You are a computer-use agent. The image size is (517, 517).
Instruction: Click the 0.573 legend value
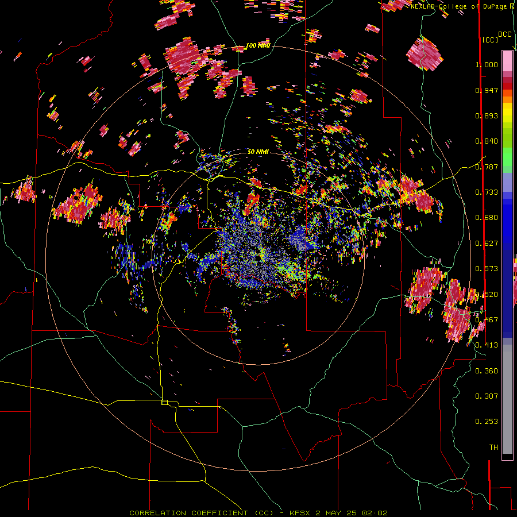(487, 269)
